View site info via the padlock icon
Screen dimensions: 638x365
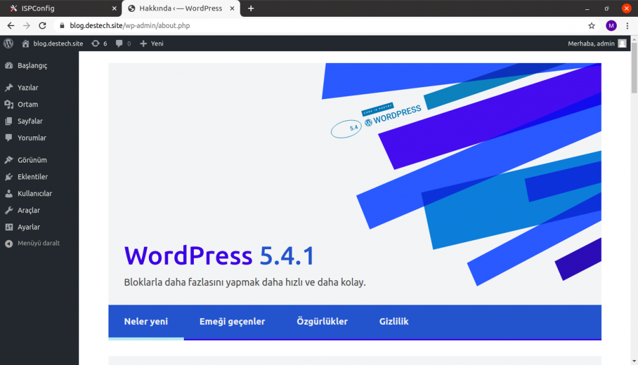point(62,26)
